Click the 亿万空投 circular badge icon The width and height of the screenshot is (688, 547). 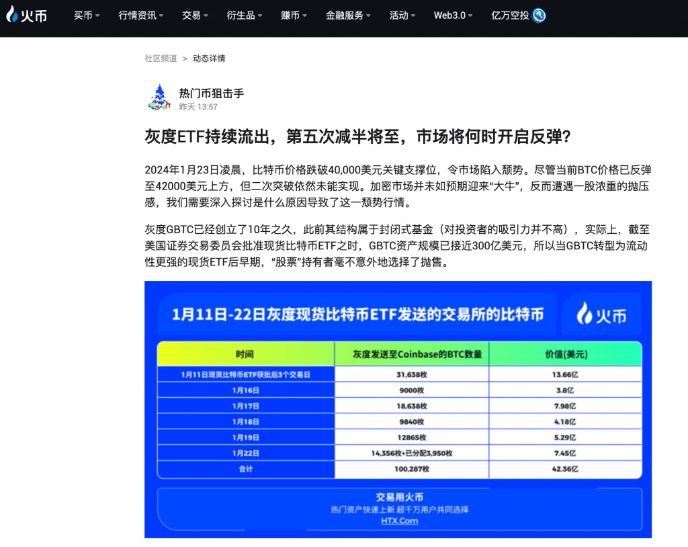point(539,15)
